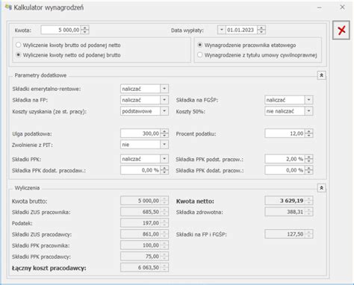Adjust Składka PPK dodat. pracow. spinner
This screenshot has height=285, width=354.
pos(308,170)
